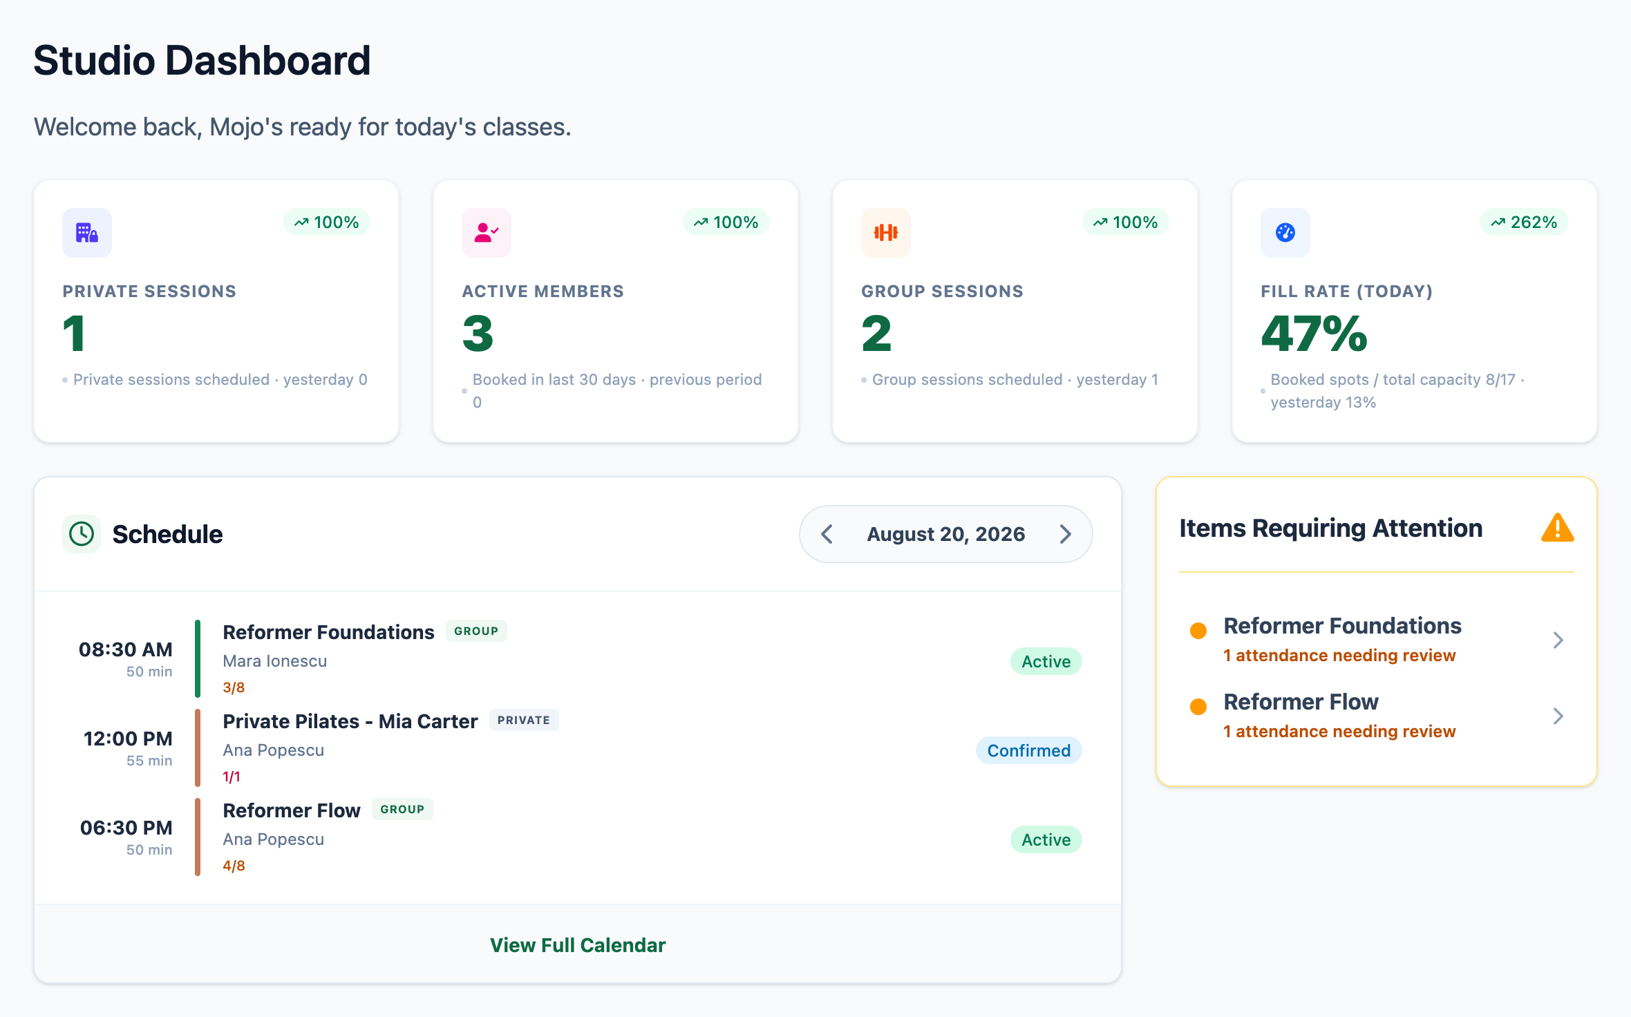Click the orange dot beside Reformer Flow alert

tap(1198, 706)
